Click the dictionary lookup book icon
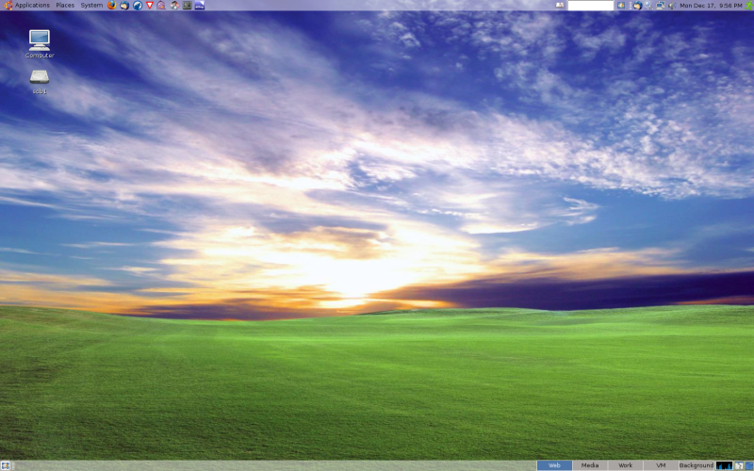This screenshot has width=754, height=471. (x=560, y=6)
